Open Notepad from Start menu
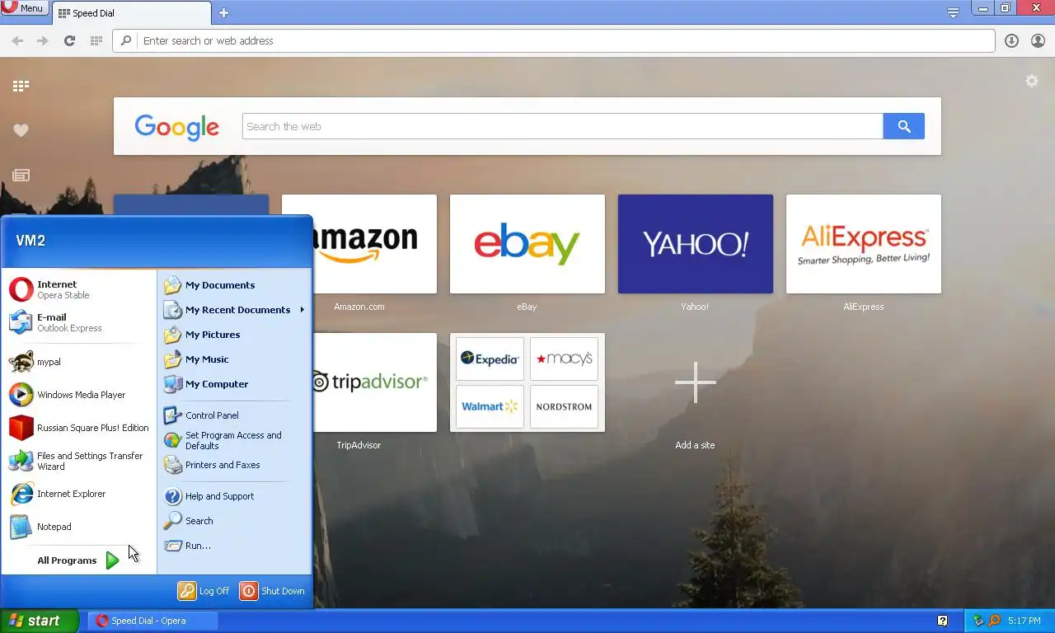 79,527
